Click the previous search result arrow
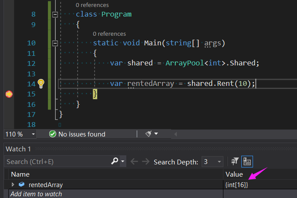297x198 pixels. tap(134, 162)
